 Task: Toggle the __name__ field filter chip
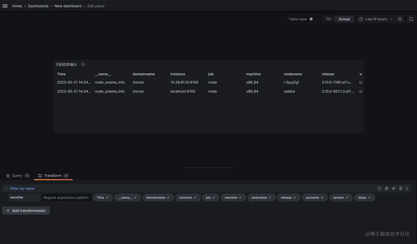(127, 198)
